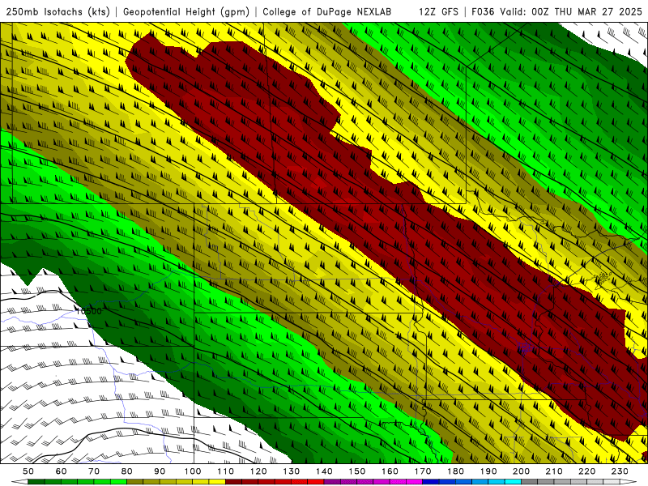
Task: Click legend value 120
Action: tap(258, 471)
